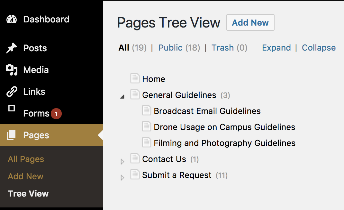
Task: Click the Forms square icon
Action: click(11, 109)
